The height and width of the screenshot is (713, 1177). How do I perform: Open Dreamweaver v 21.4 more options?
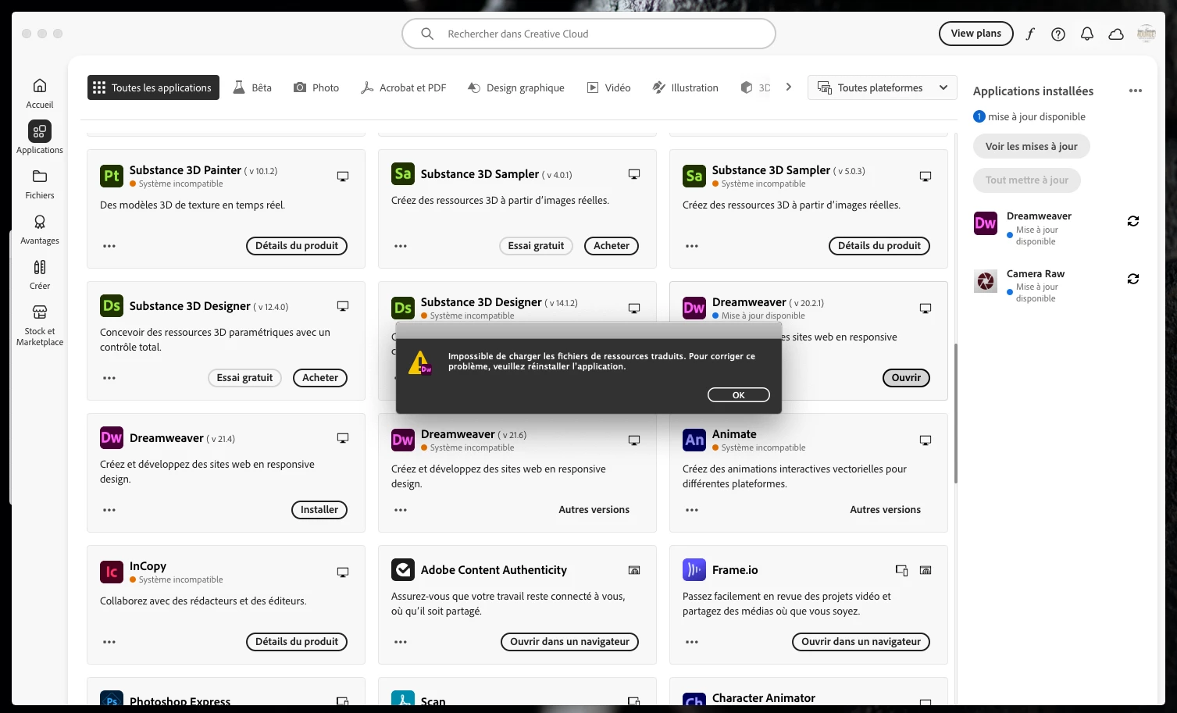point(109,510)
